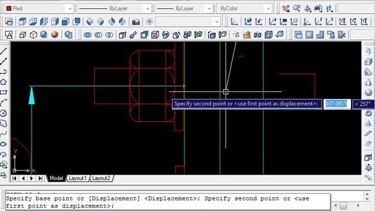375x211 pixels.
Task: Go to previous layout tab arrow
Action: point(23,178)
